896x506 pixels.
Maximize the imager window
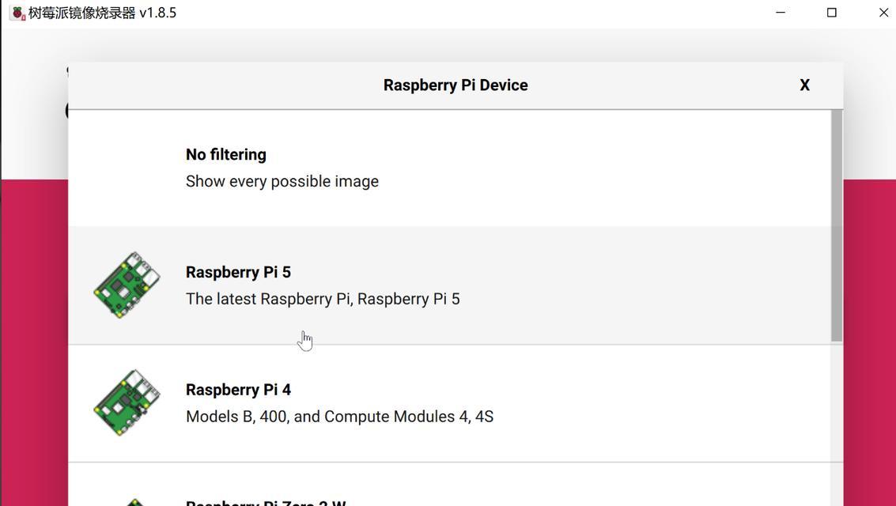pos(831,13)
